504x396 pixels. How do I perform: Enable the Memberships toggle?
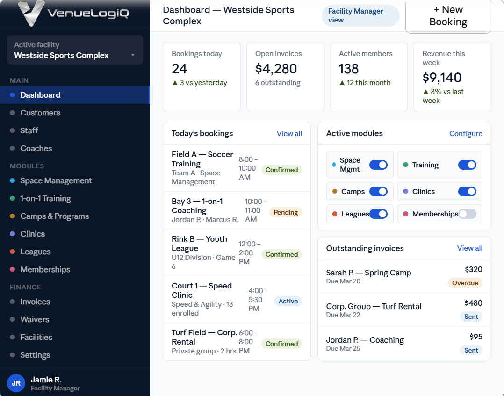click(x=466, y=214)
